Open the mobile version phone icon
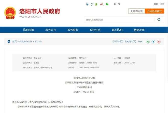The width and height of the screenshot is (168, 113). tap(92, 4)
